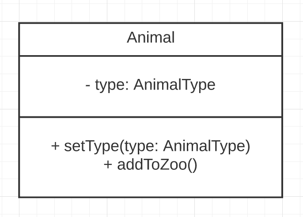Image resolution: width=303 pixels, height=217 pixels.
Task: Select the left border of Animal class
Action: [19, 110]
